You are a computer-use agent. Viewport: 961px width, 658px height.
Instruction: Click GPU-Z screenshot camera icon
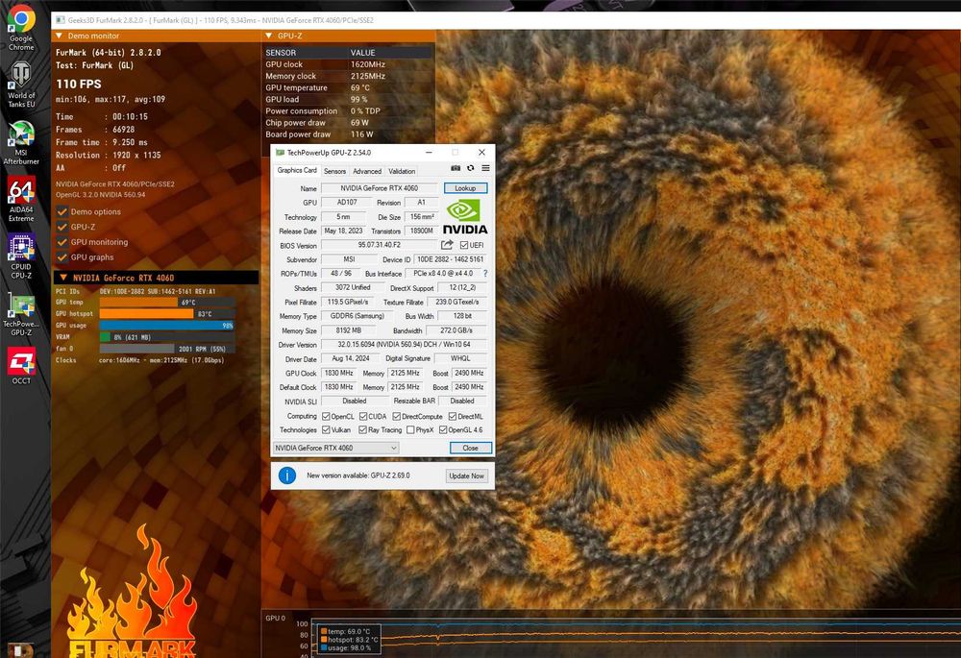coord(456,168)
